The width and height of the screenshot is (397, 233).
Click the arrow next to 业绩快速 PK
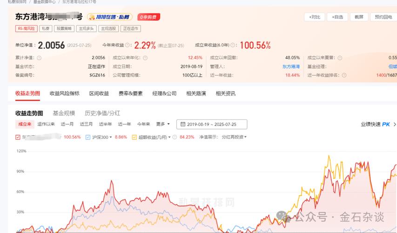pos(395,124)
